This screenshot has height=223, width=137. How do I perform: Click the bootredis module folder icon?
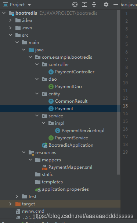[11, 13]
